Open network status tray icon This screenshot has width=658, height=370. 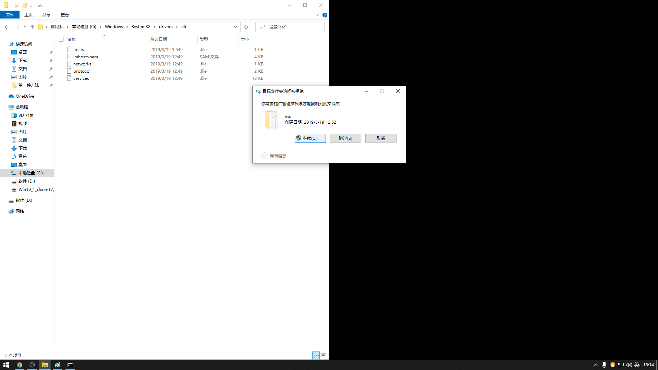pyautogui.click(x=621, y=365)
